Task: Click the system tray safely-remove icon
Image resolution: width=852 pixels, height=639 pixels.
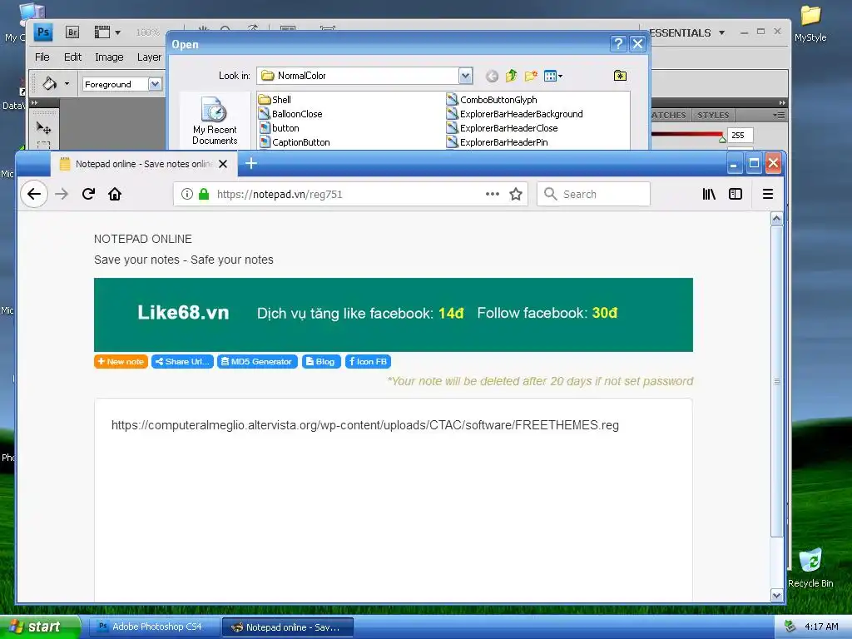Action: tap(790, 627)
